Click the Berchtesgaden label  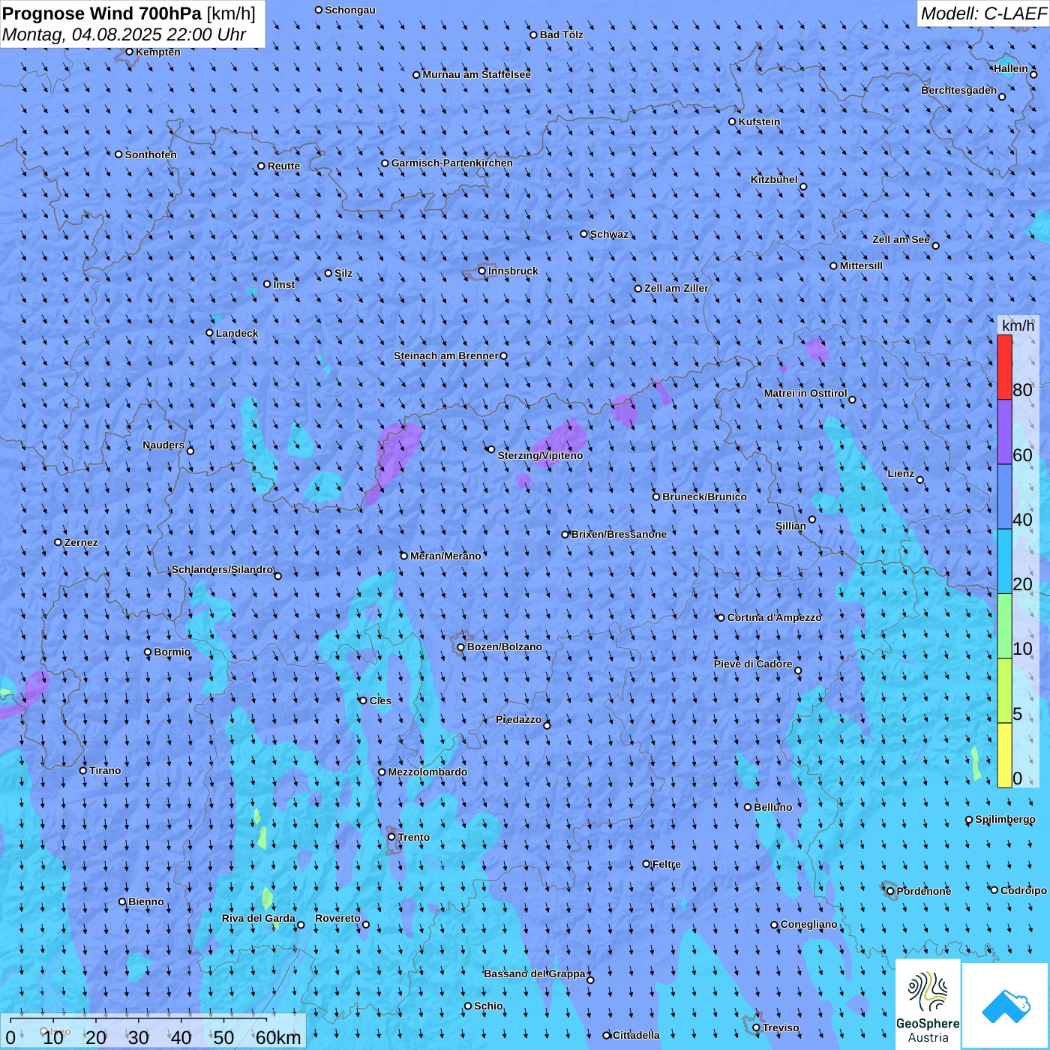tap(958, 90)
